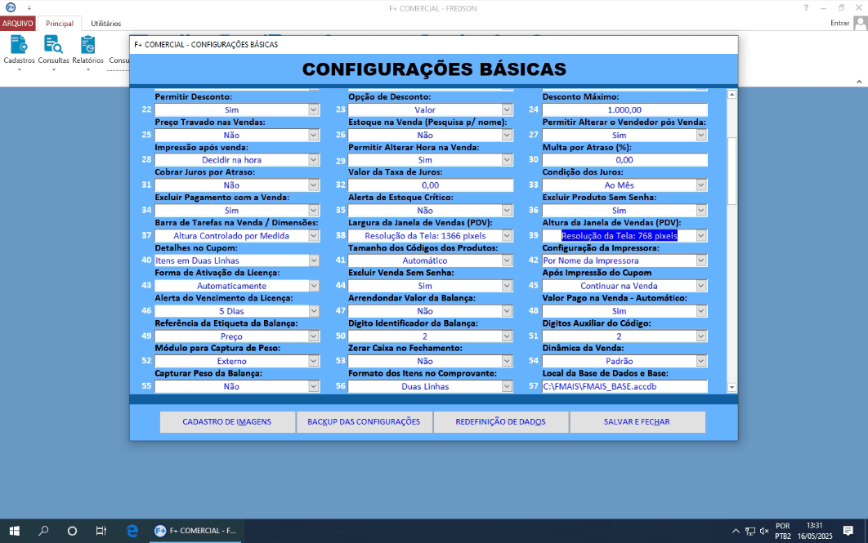Open Task View on the taskbar
Image resolution: width=868 pixels, height=543 pixels.
[101, 531]
